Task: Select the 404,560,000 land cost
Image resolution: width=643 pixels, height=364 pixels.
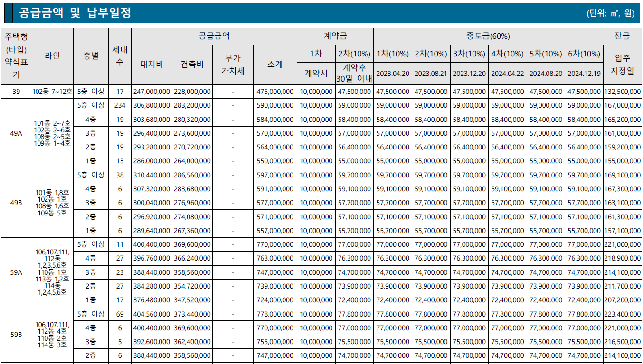Action: (x=151, y=314)
